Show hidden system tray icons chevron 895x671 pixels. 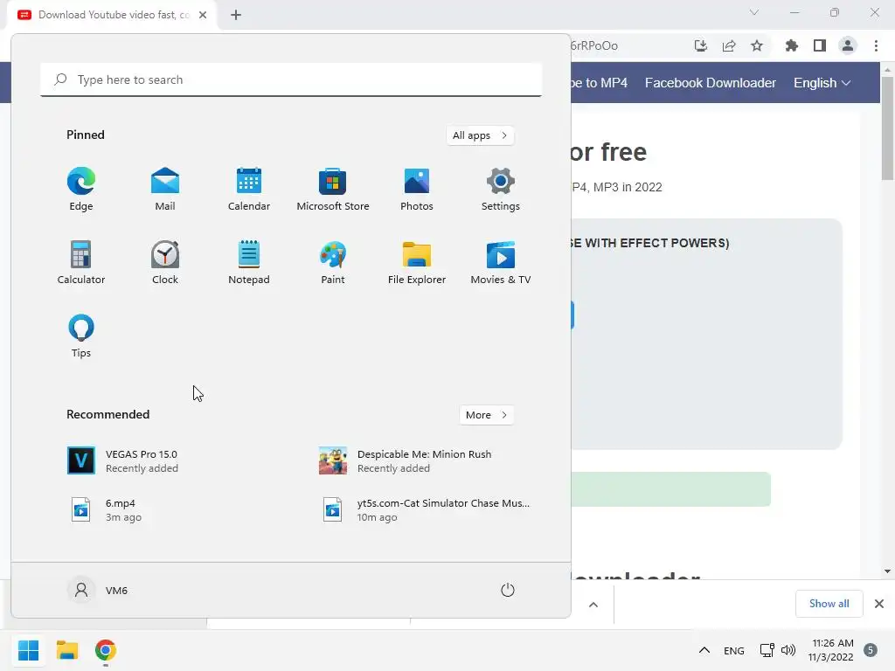click(704, 650)
